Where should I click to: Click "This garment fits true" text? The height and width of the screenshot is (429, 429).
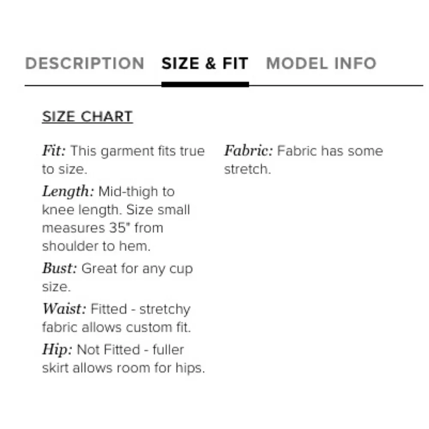click(x=137, y=151)
